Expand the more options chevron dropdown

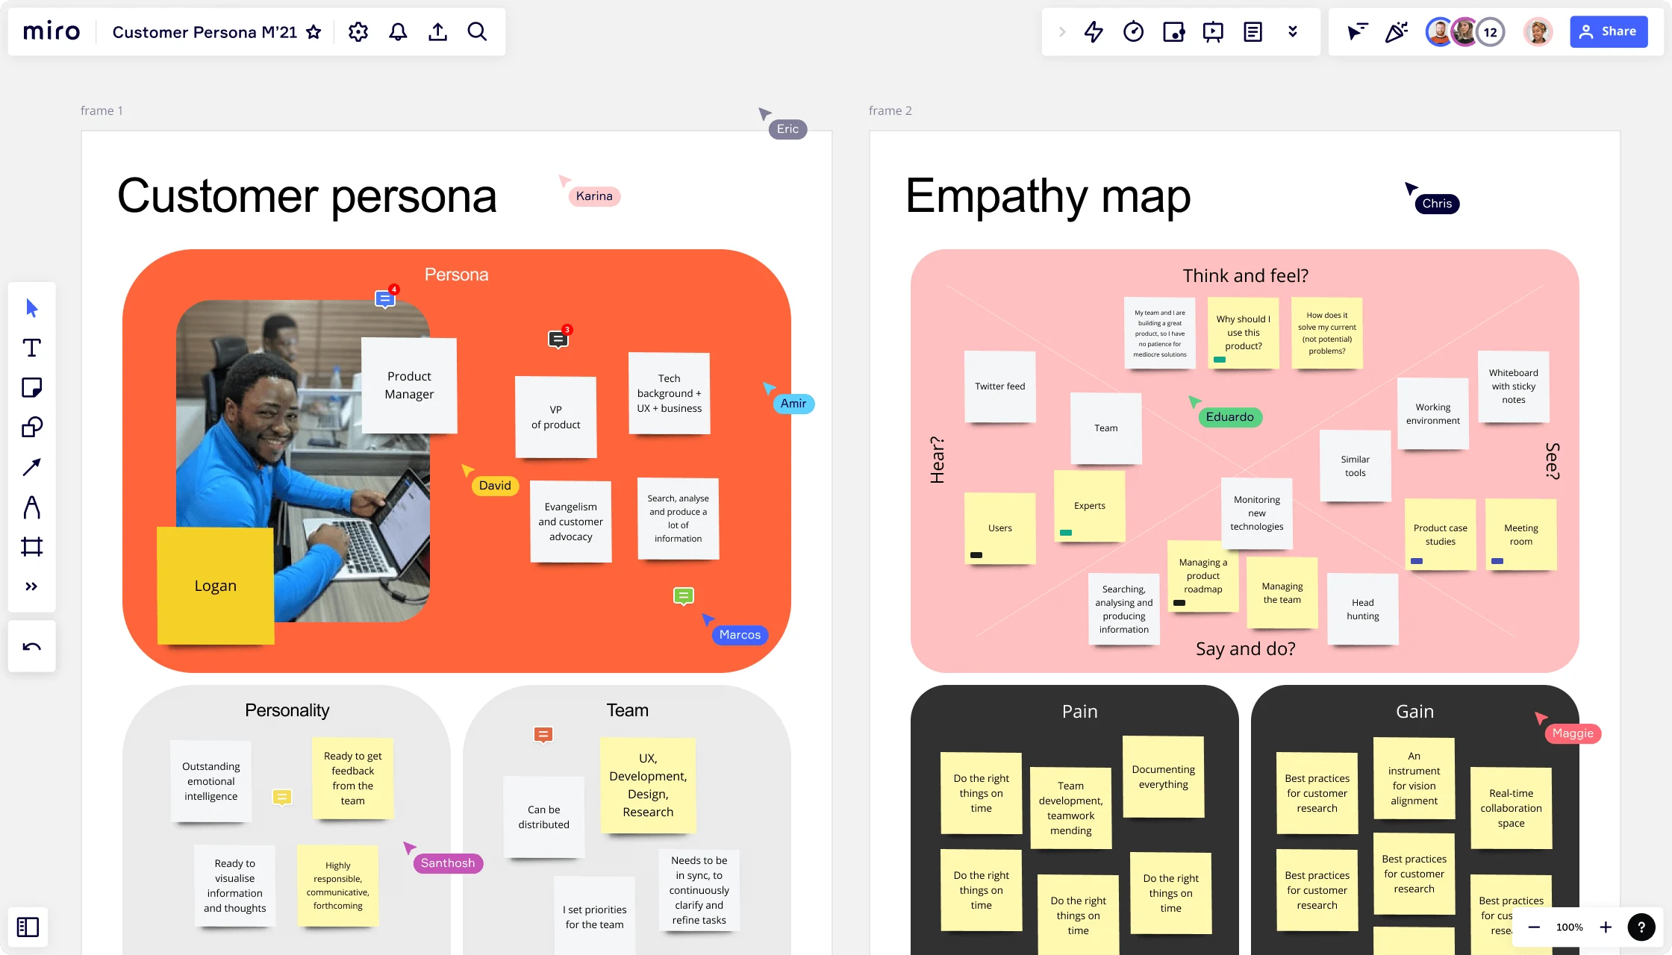[x=1293, y=31]
